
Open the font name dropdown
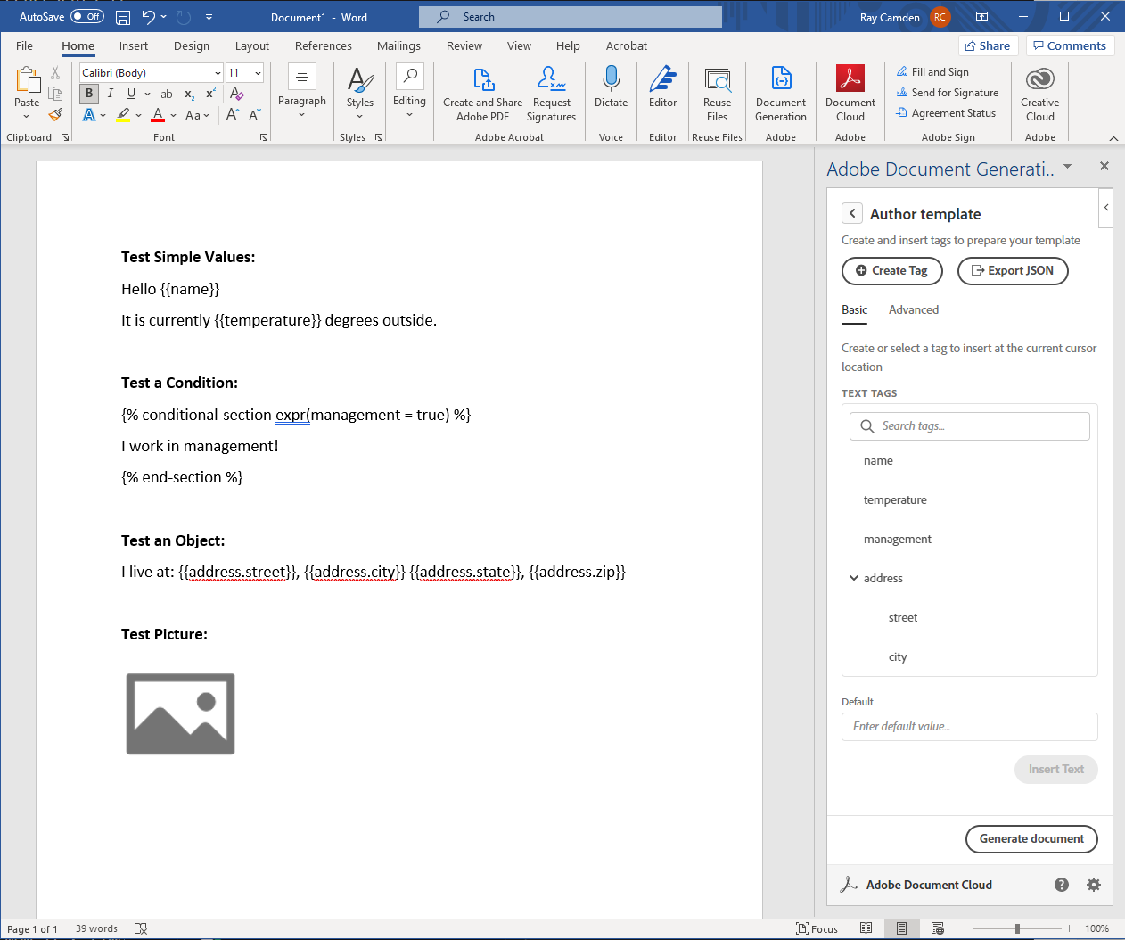click(218, 72)
